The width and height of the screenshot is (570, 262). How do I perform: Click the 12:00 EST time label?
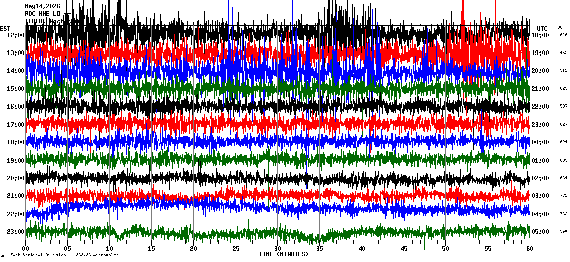click(15, 35)
